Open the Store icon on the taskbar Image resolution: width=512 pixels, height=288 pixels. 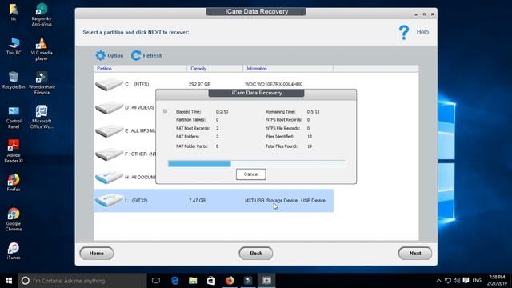click(x=211, y=281)
